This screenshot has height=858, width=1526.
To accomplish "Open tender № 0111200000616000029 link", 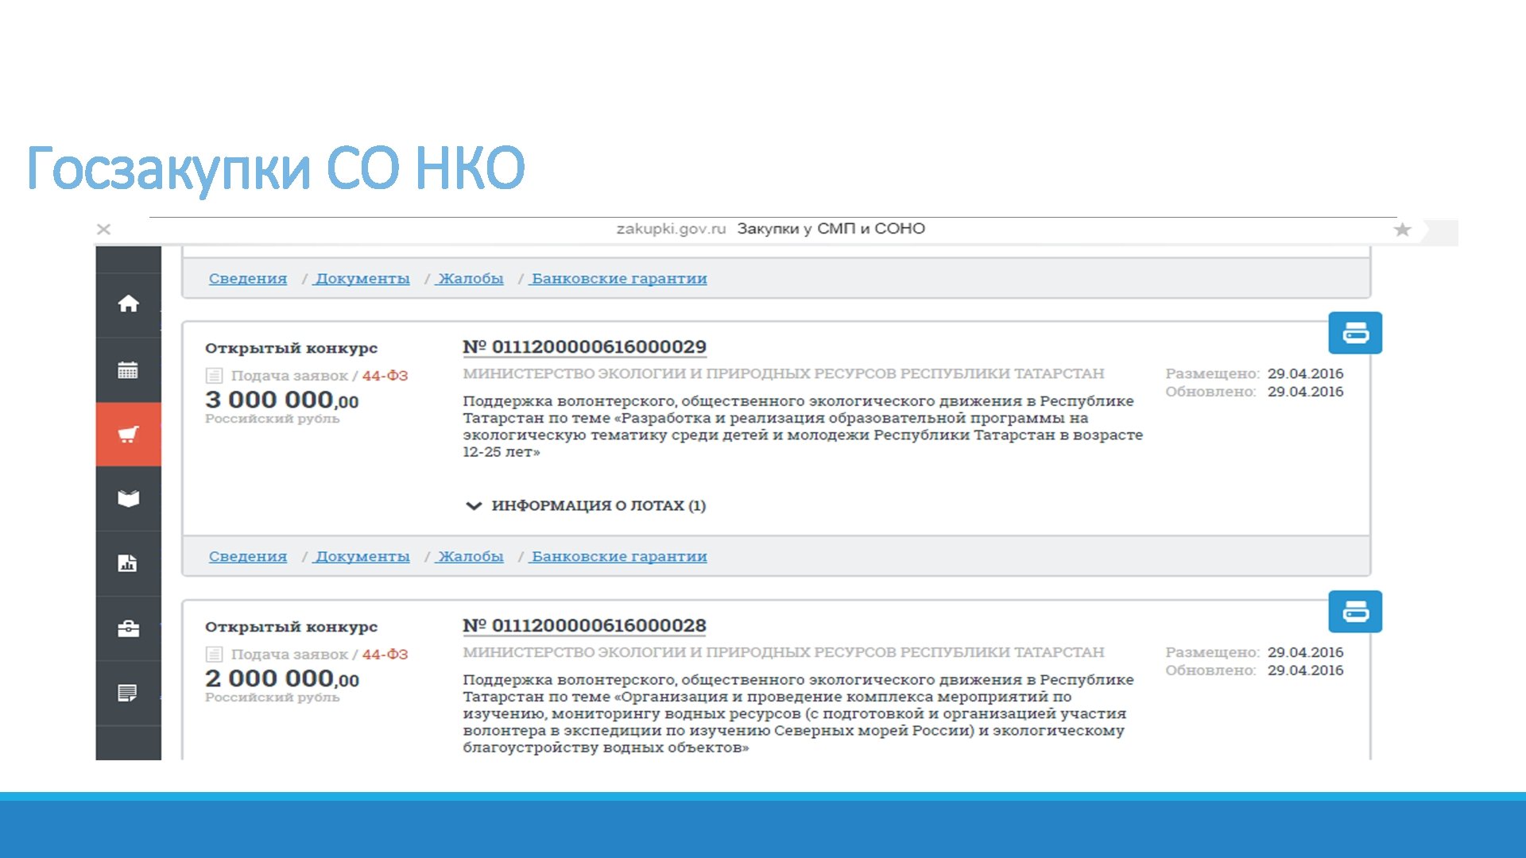I will tap(584, 347).
